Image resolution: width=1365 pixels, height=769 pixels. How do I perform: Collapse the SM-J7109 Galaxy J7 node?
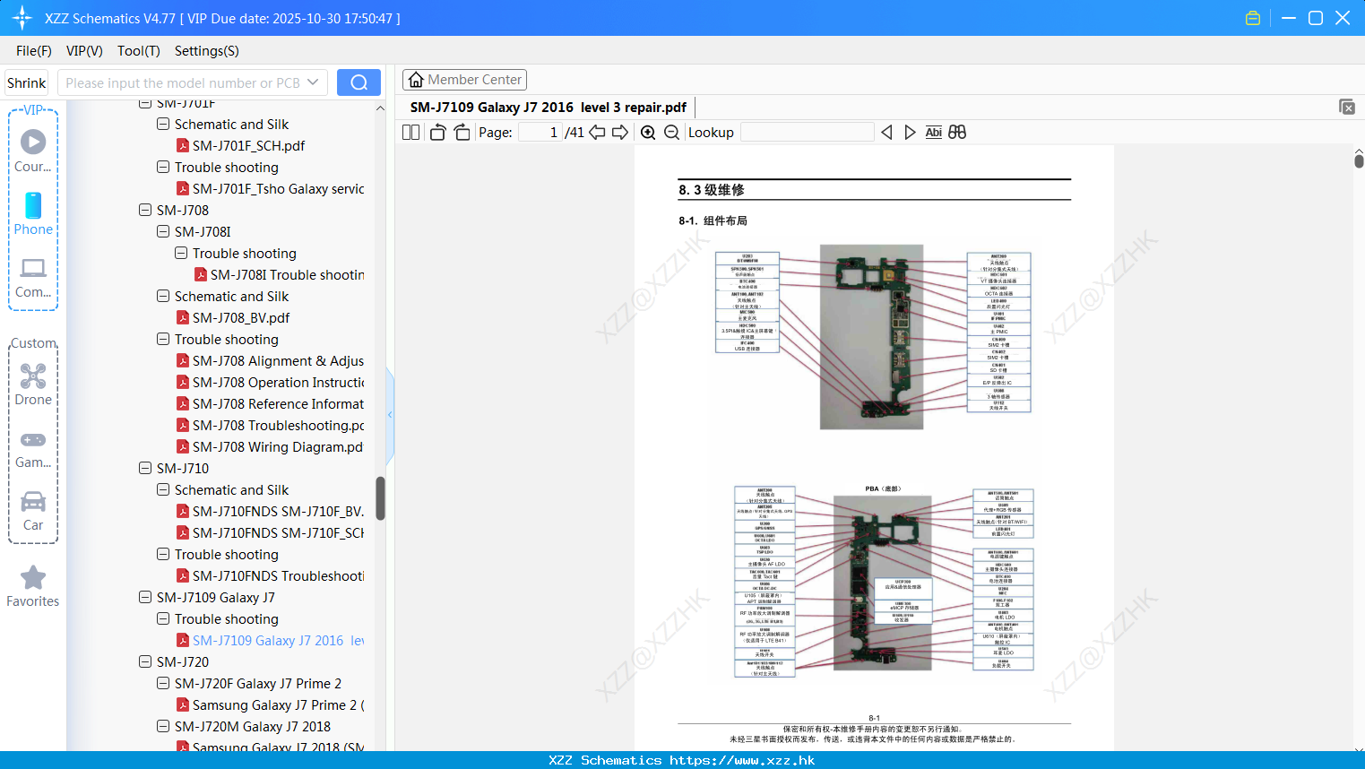pos(145,597)
